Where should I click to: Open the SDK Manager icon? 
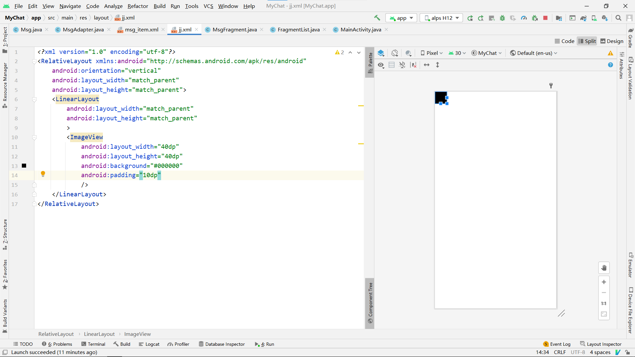(x=605, y=18)
